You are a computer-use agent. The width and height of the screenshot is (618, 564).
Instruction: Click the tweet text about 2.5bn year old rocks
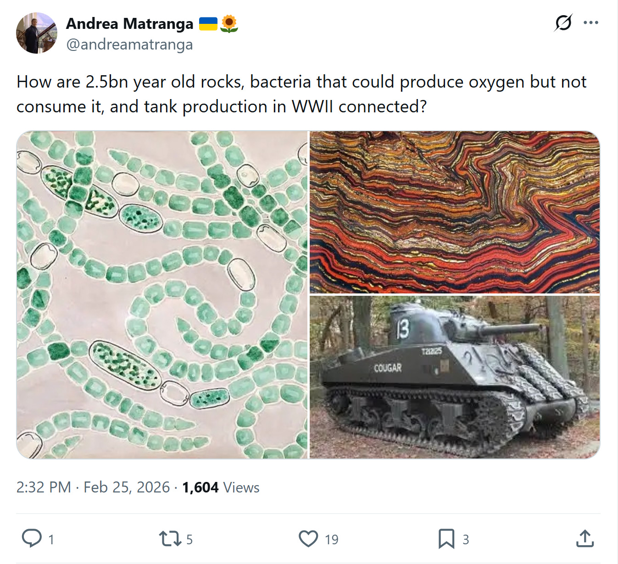click(x=301, y=94)
